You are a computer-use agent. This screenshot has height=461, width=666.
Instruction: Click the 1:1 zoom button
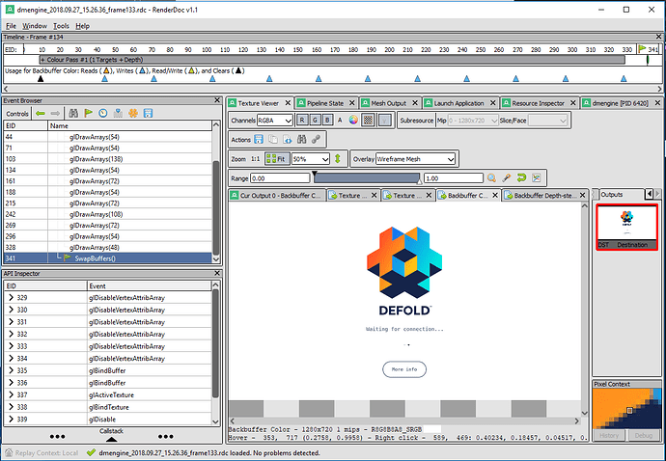pyautogui.click(x=254, y=159)
